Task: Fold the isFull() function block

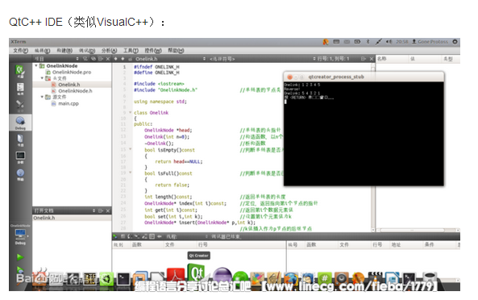Action: coord(130,173)
